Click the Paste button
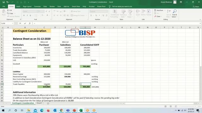Screen dimensions: 202x113 click(4, 13)
